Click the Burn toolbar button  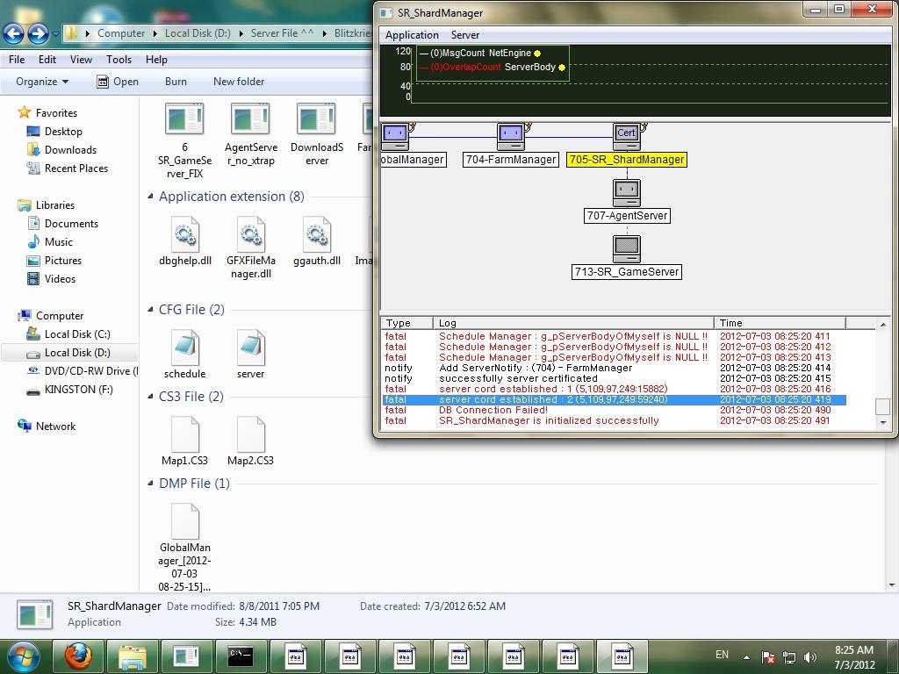pyautogui.click(x=176, y=82)
